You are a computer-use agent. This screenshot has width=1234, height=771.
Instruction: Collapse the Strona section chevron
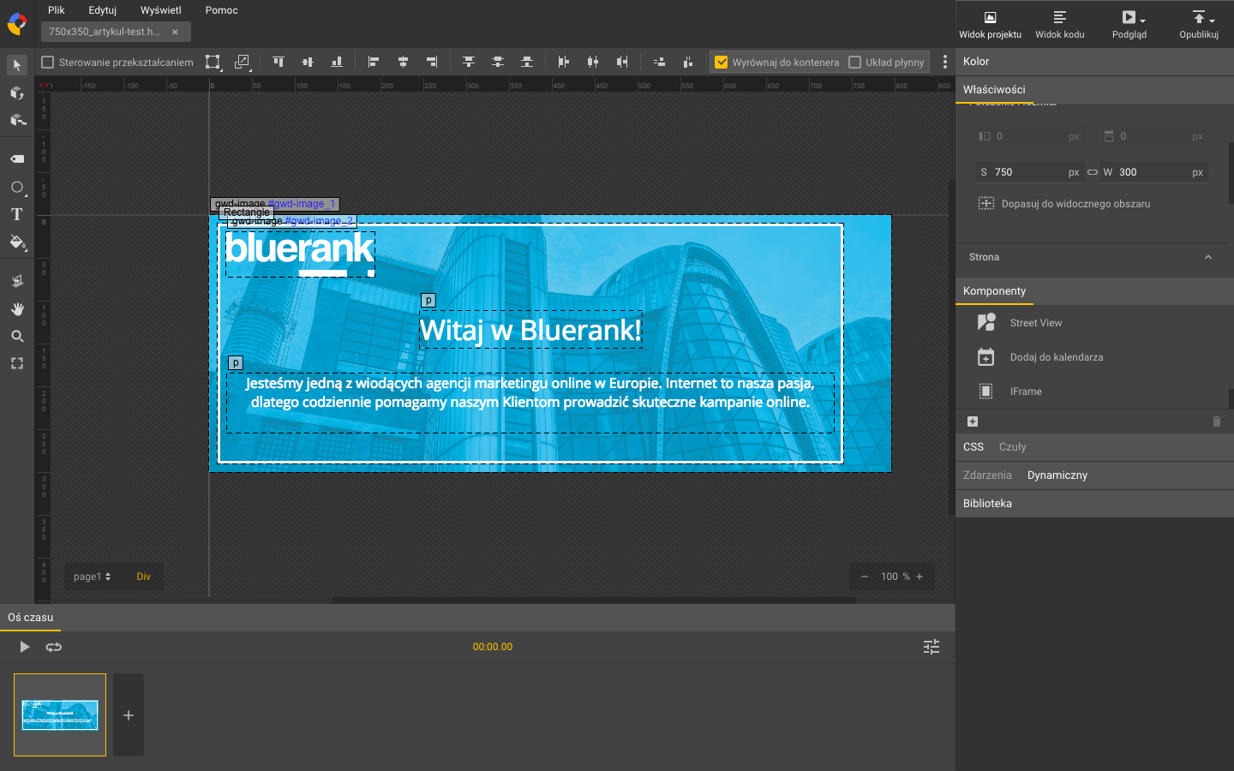coord(1208,257)
